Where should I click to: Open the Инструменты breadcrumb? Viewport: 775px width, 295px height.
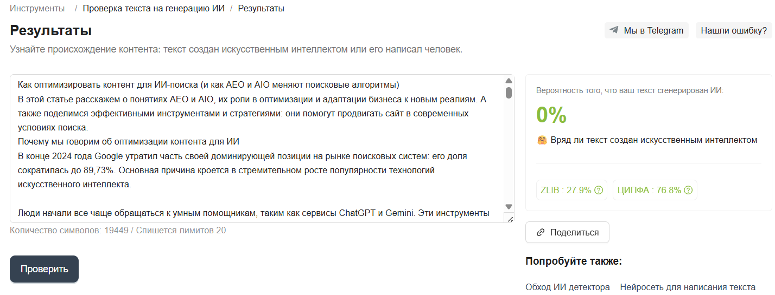click(37, 9)
